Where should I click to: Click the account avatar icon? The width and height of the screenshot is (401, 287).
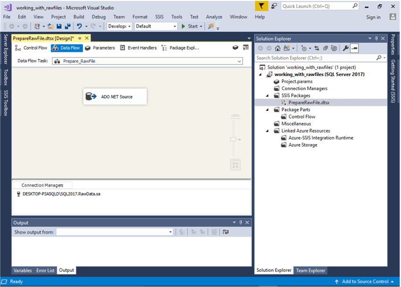click(393, 17)
